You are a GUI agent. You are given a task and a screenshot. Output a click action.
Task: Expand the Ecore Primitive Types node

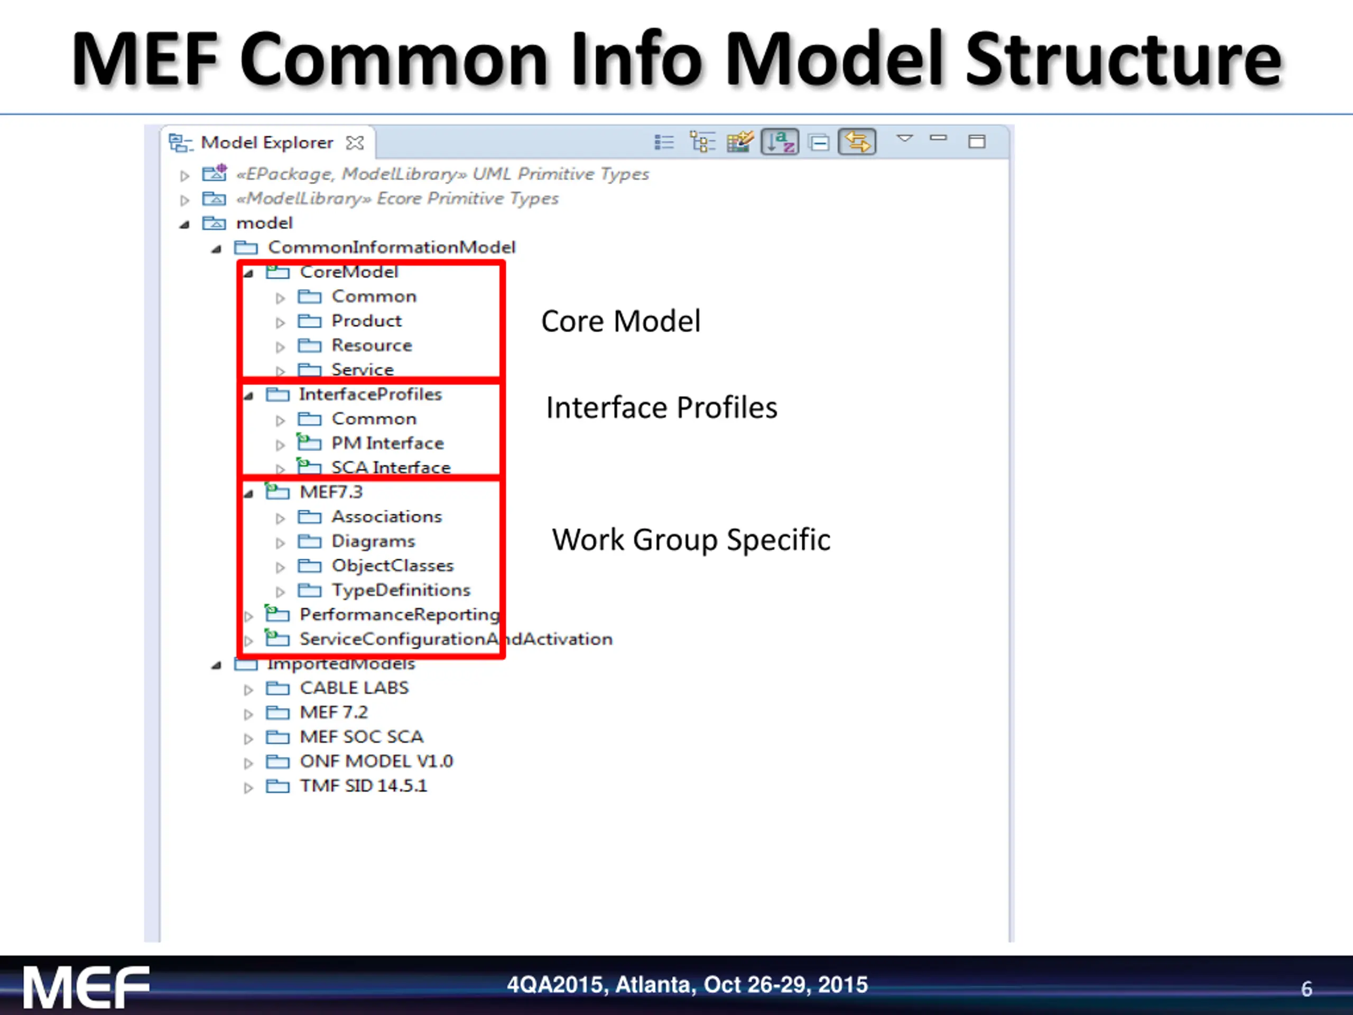point(184,201)
